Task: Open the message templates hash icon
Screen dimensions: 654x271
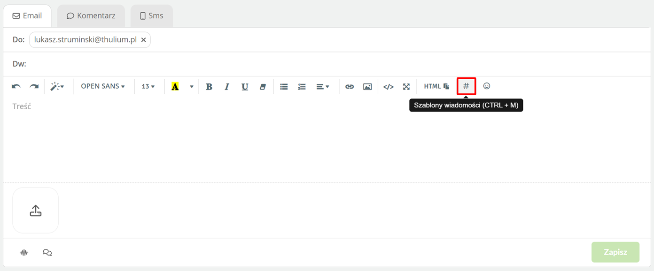Action: click(x=466, y=86)
